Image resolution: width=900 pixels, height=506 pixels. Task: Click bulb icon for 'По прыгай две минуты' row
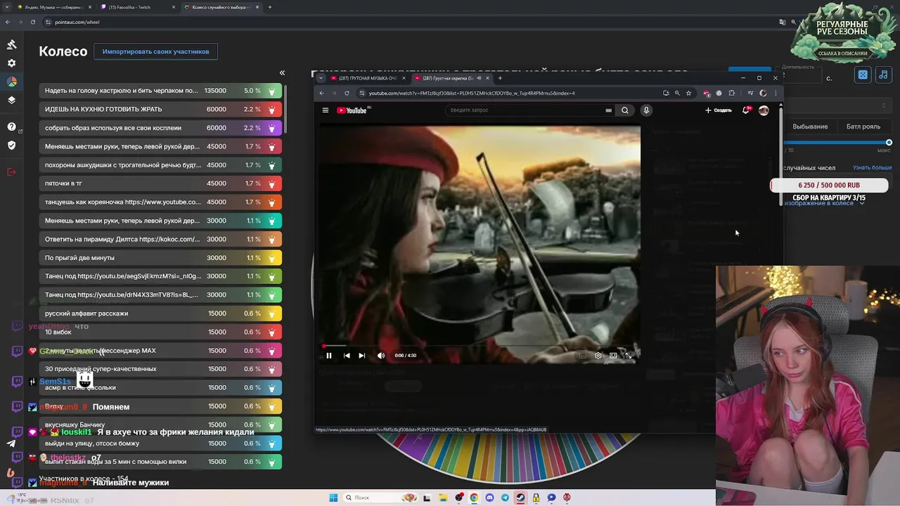pos(272,258)
